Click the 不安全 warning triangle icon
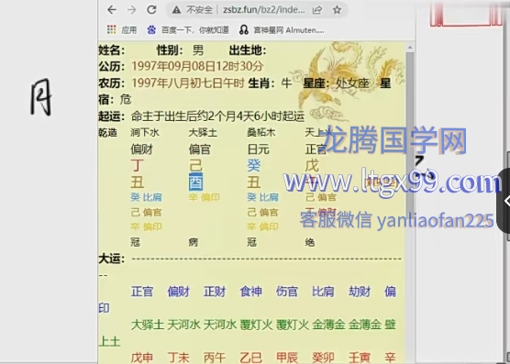Screen dimensions: 510x364 pos(177,10)
